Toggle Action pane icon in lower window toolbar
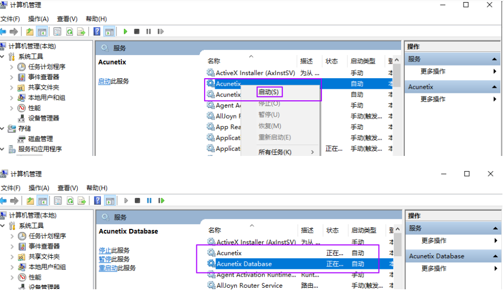This screenshot has width=504, height=294. point(110,201)
